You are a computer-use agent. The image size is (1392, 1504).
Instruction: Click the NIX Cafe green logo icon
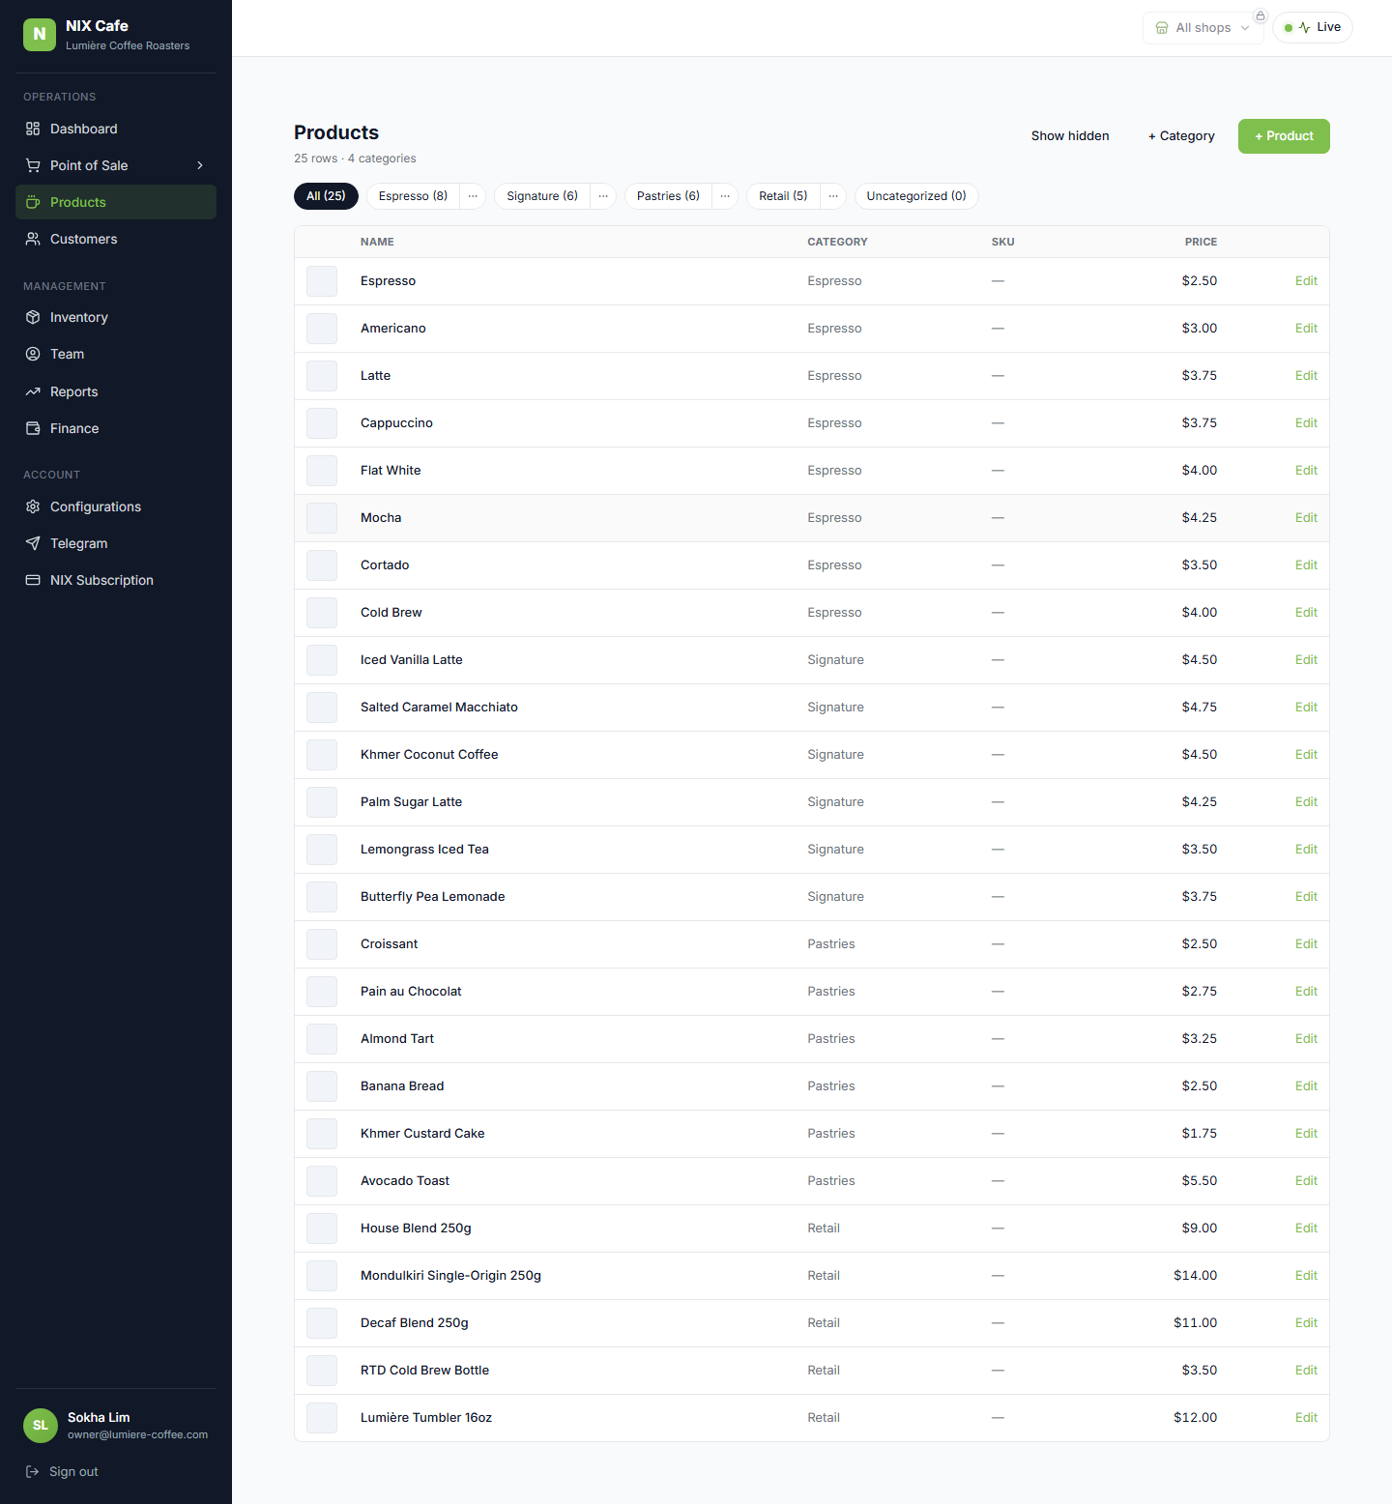pyautogui.click(x=40, y=34)
